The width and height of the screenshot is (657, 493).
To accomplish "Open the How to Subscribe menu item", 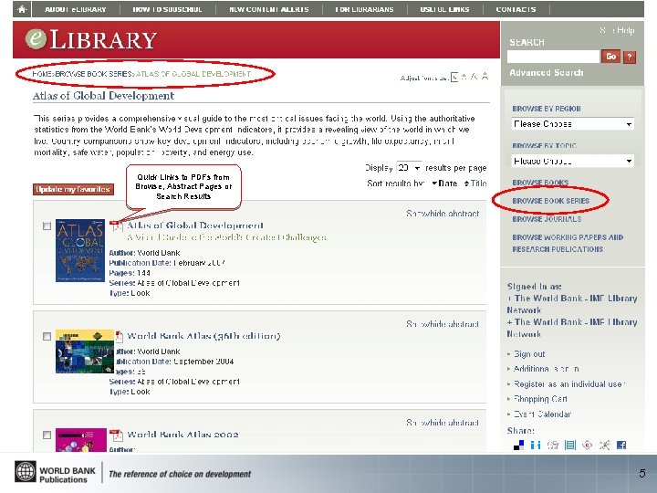I will coord(167,9).
